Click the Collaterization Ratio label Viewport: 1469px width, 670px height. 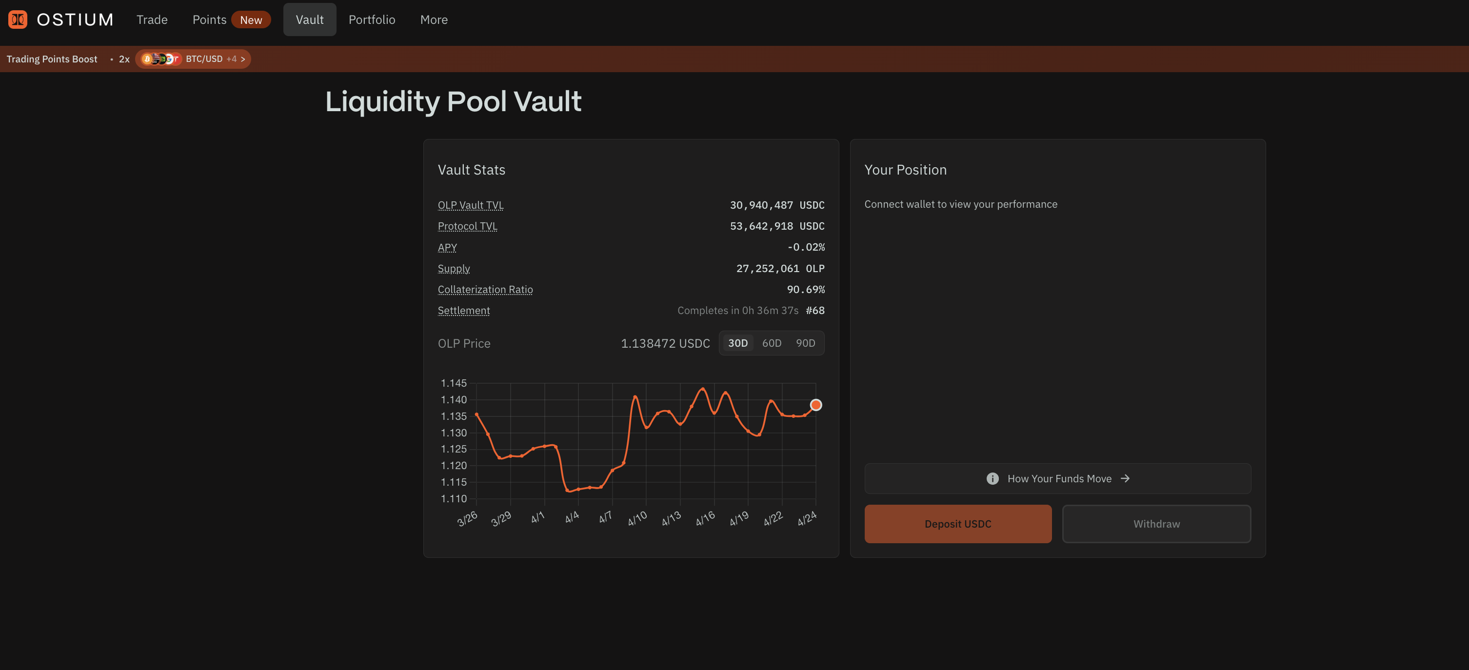[x=485, y=290]
